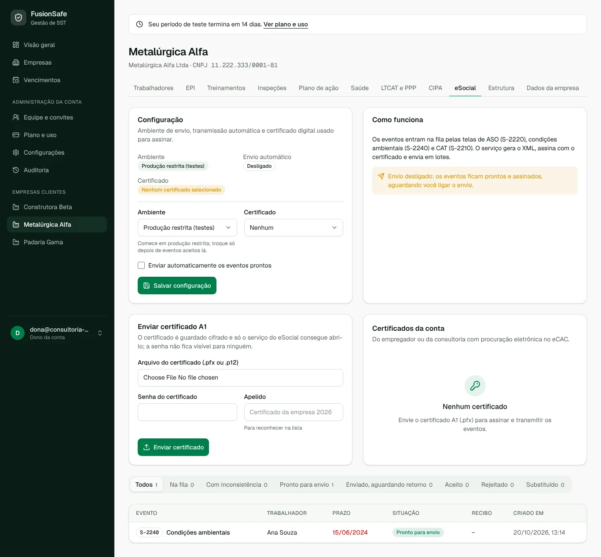Filter events by Na fila

tap(182, 485)
